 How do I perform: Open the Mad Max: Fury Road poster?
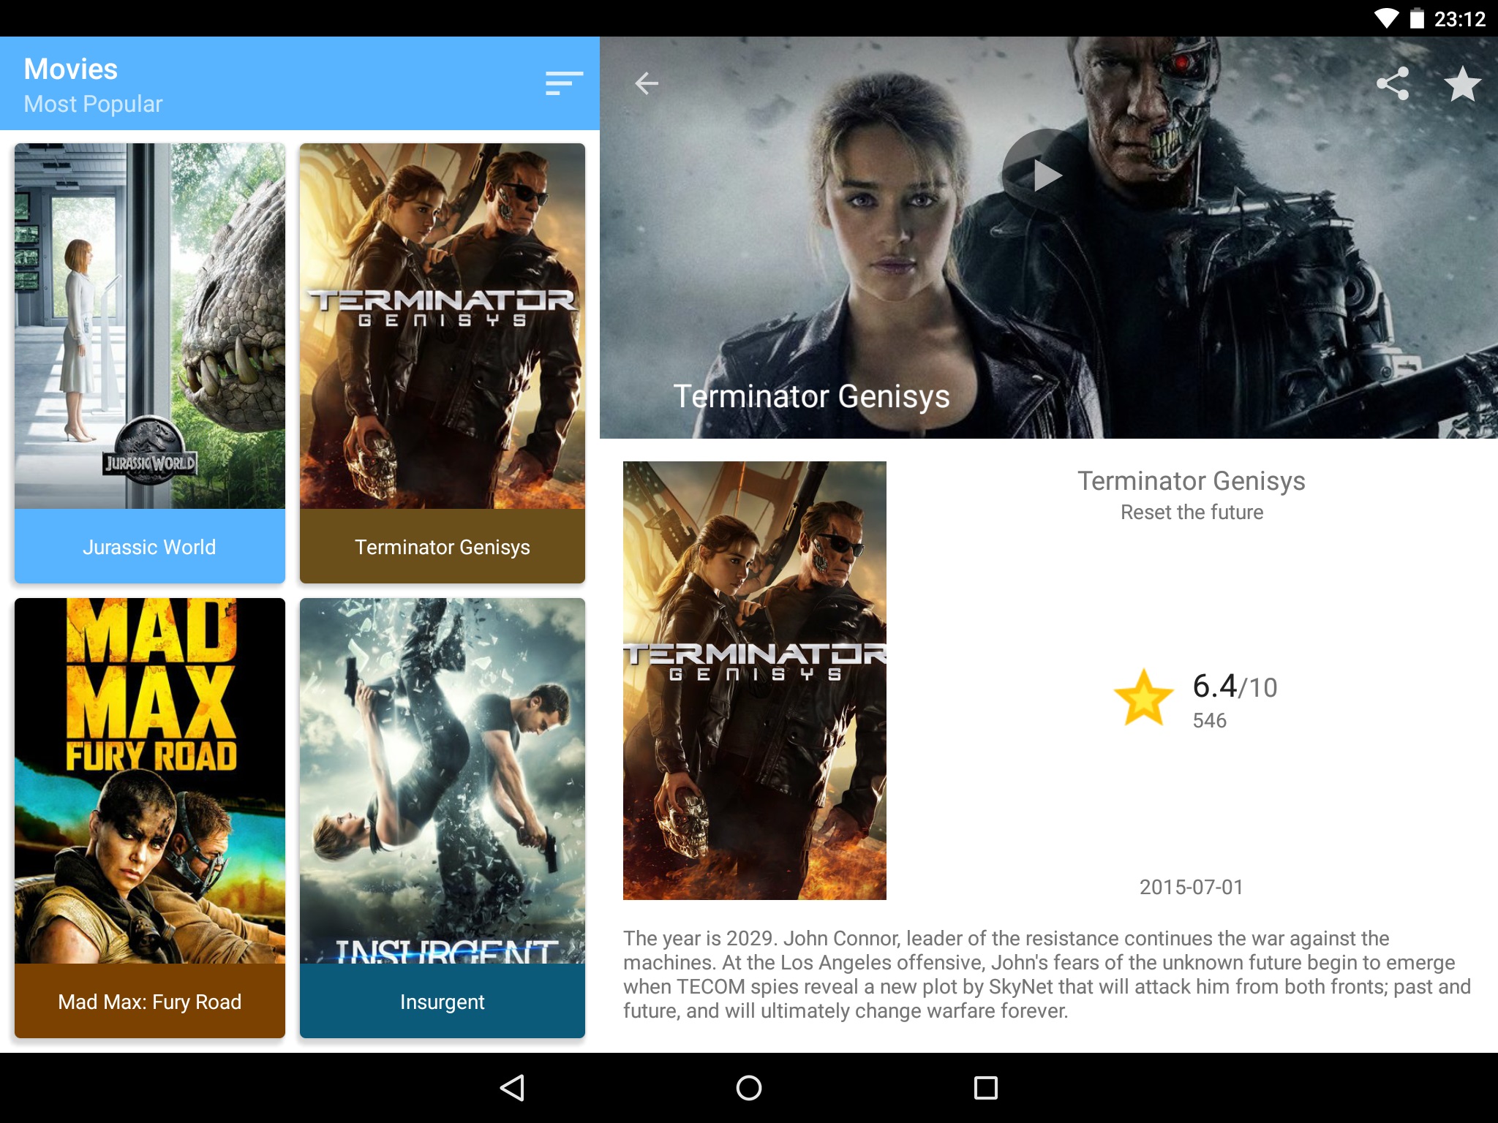click(150, 781)
